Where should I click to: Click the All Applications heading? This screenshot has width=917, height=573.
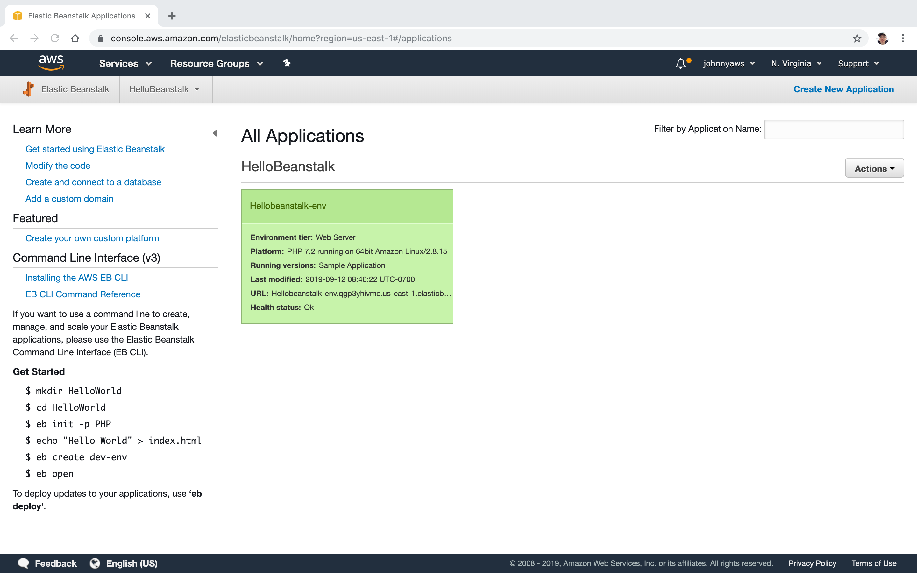(x=302, y=136)
